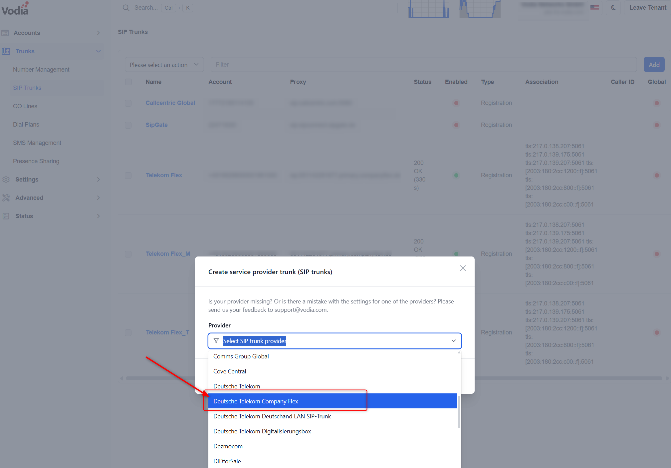Screen dimensions: 671x468
Task: Click the Accounts sidebar icon
Action: pos(5,33)
